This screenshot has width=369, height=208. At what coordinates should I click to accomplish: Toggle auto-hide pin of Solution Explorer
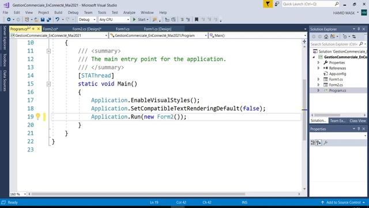359,29
